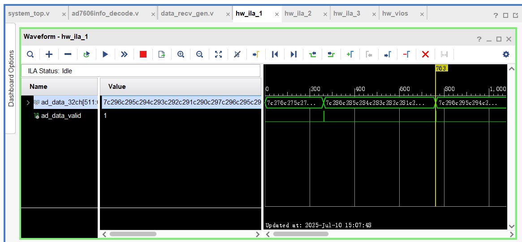The width and height of the screenshot is (522, 242).
Task: Click the plus Add icon in toolbar
Action: 49,54
